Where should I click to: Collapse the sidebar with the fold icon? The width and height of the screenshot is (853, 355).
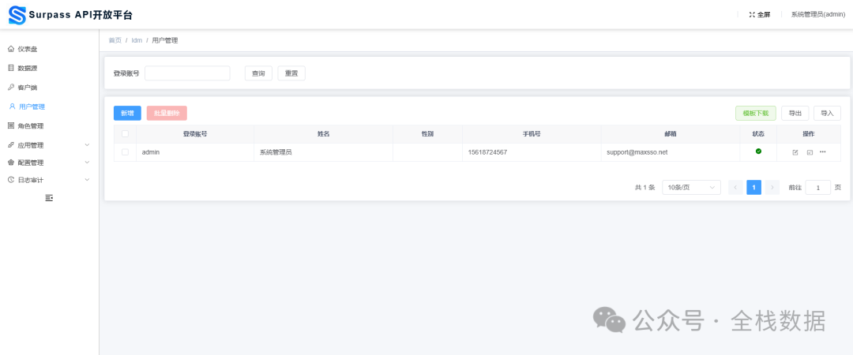pyautogui.click(x=49, y=198)
